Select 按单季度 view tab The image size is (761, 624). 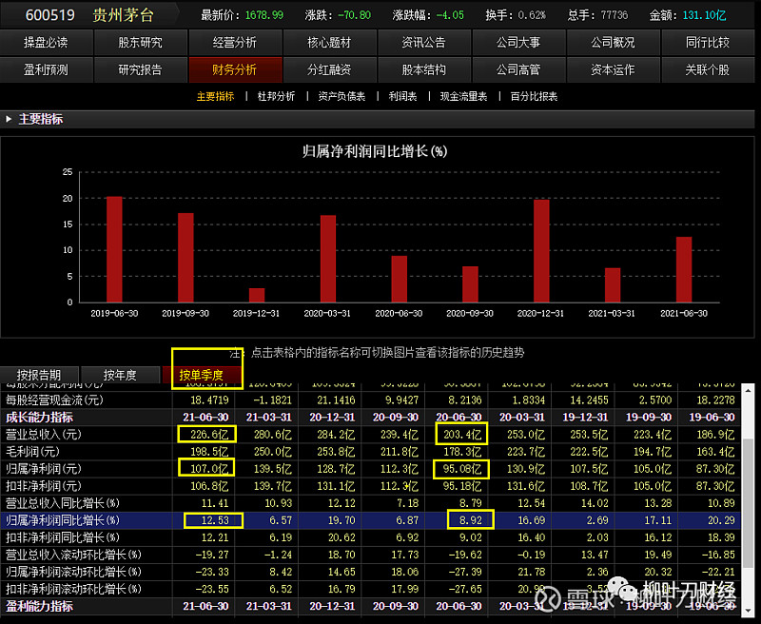pos(201,375)
